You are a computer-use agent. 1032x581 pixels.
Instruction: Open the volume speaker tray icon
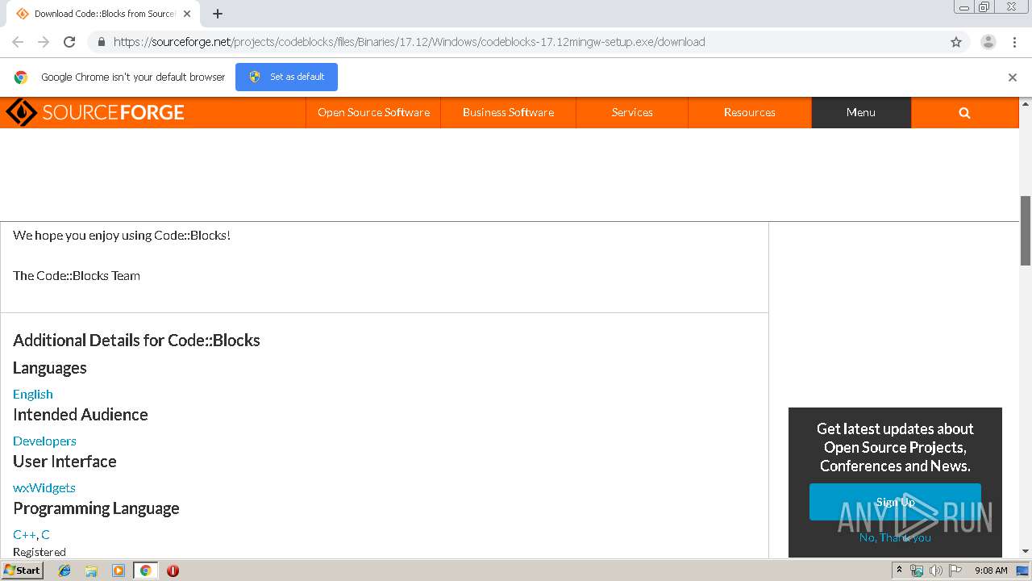[936, 571]
